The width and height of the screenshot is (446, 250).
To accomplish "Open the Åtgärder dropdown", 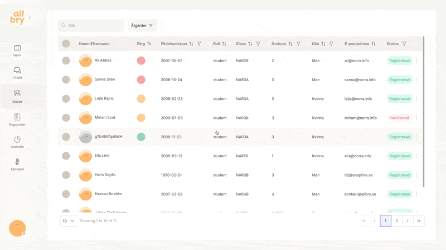I will (x=142, y=26).
